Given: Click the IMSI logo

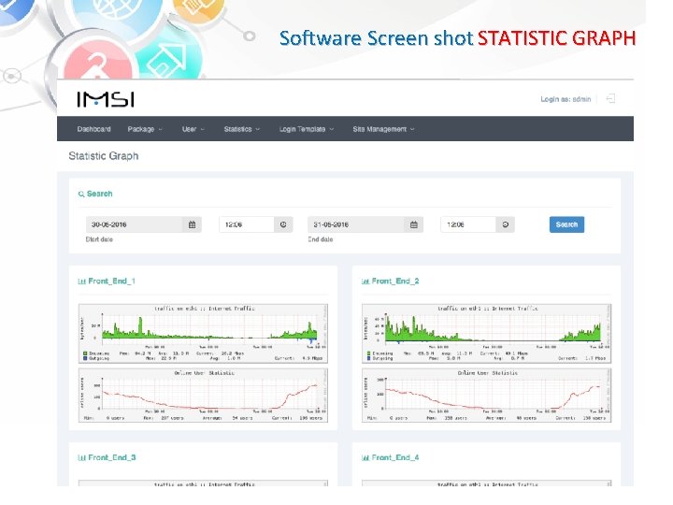Looking at the screenshot, I should tap(106, 99).
